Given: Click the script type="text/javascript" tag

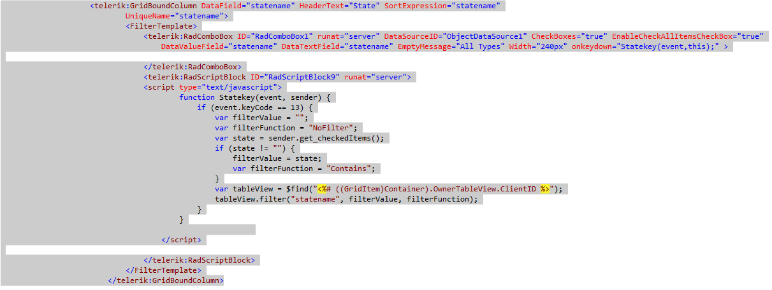Looking at the screenshot, I should 214,87.
